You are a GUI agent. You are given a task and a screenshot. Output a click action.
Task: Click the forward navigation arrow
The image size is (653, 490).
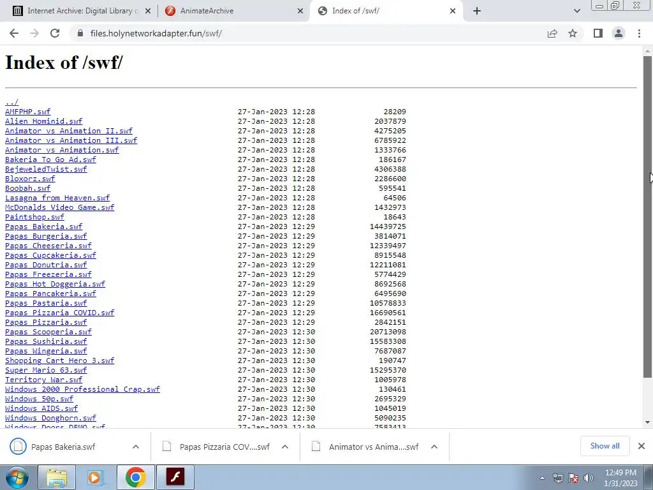tap(34, 33)
